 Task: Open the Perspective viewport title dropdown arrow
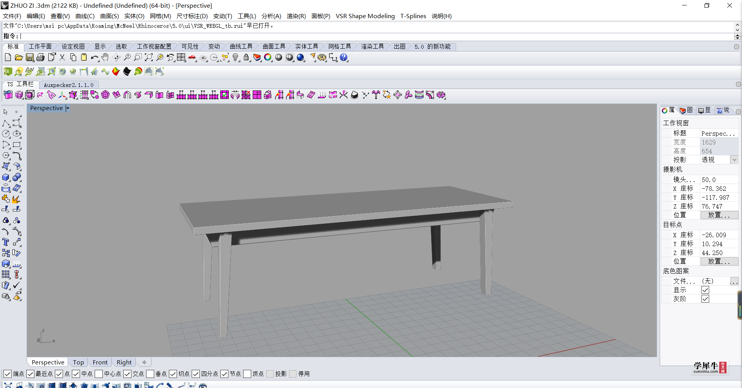[68, 109]
